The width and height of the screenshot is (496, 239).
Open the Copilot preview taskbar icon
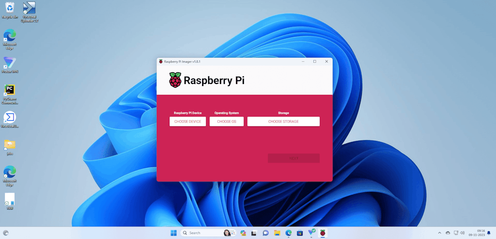[243, 233]
